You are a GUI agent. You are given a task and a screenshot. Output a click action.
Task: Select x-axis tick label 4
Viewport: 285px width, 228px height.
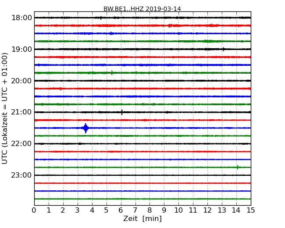tap(92, 210)
